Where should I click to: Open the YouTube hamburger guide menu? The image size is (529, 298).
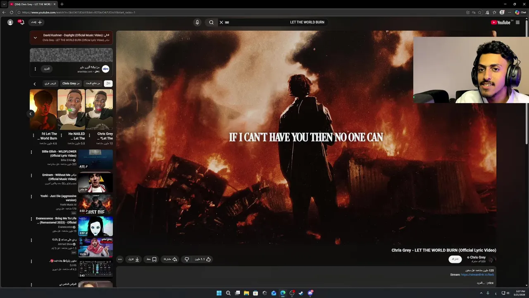pyautogui.click(x=517, y=22)
